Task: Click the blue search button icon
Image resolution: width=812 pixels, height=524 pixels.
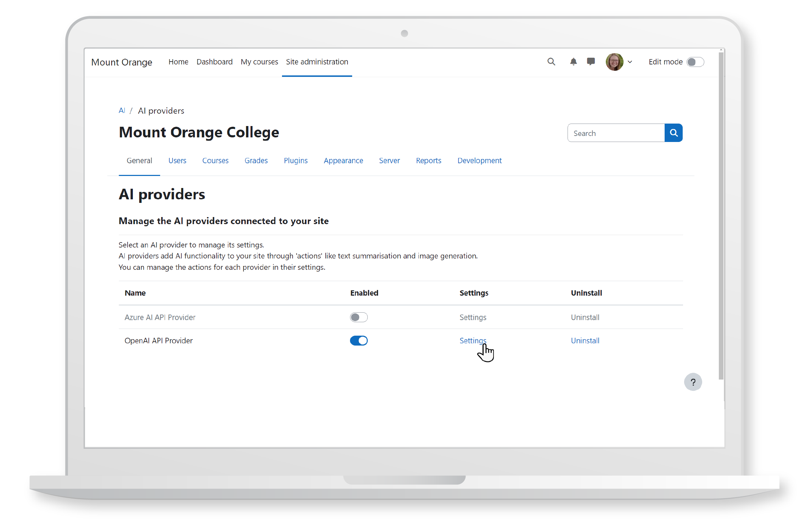Action: [x=673, y=132]
